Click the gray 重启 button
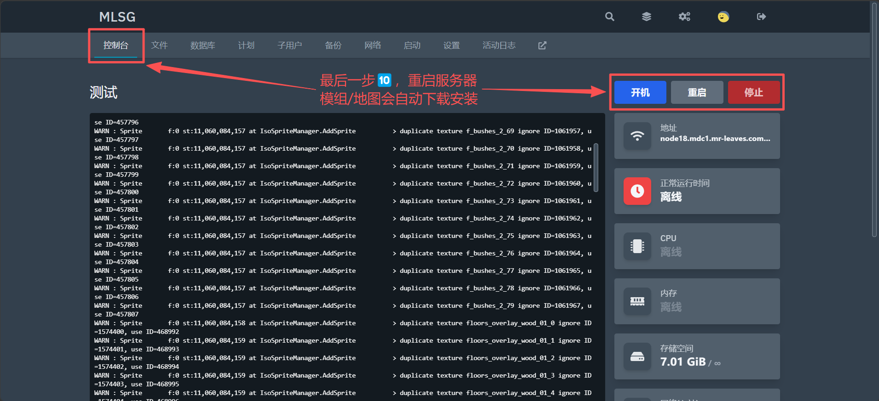Image resolution: width=879 pixels, height=401 pixels. 697,92
